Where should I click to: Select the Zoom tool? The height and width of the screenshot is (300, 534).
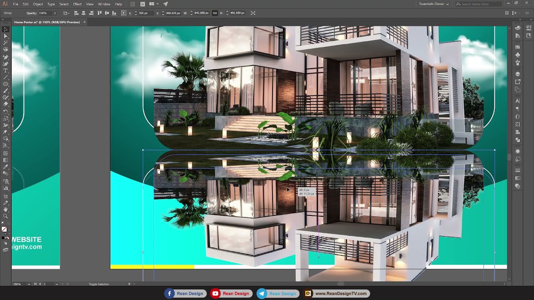6,216
